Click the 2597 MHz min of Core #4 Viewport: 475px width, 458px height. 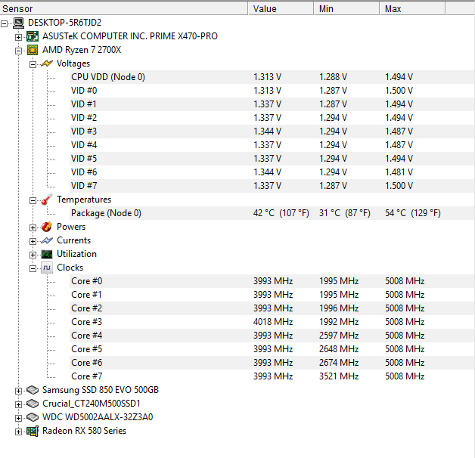pos(339,336)
